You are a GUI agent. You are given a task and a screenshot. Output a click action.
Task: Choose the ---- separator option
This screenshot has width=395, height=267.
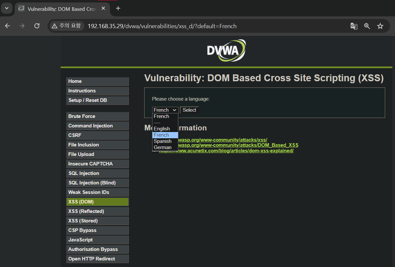coord(165,123)
